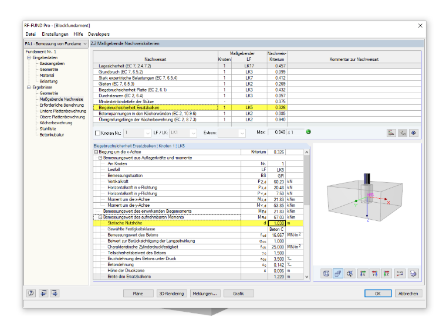This screenshot has width=446, height=334.
Task: Open the Datei menu
Action: 31,34
